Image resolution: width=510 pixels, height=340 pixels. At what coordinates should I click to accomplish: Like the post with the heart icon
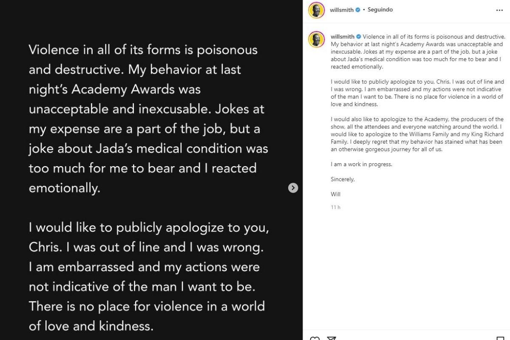point(315,339)
